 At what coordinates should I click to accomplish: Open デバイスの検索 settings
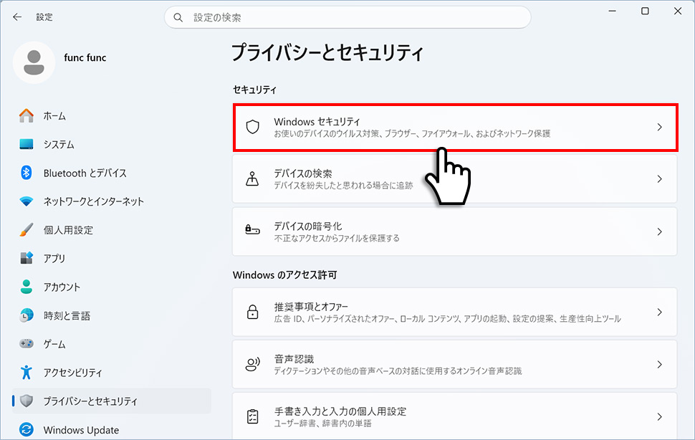coord(455,179)
